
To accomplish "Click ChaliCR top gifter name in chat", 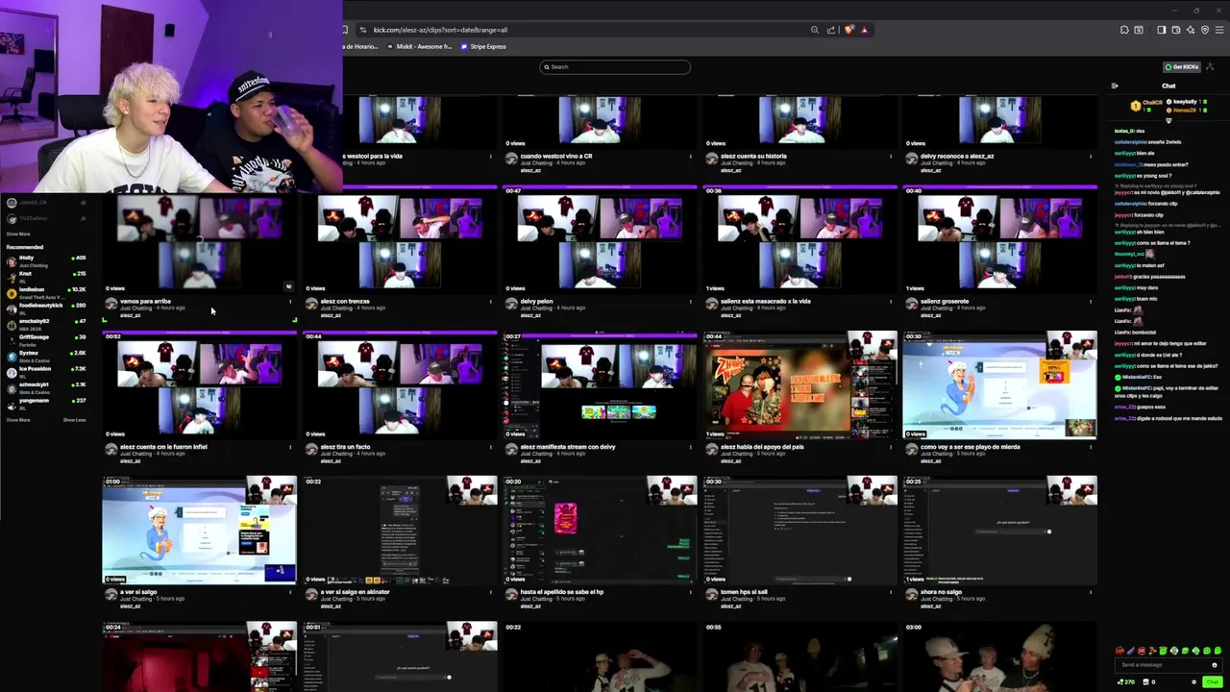I will coord(1152,103).
